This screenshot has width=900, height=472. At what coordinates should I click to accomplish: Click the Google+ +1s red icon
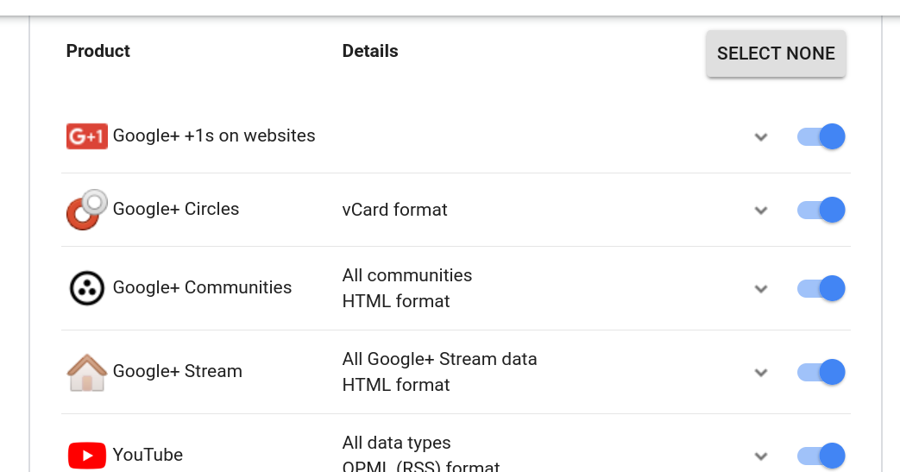click(86, 136)
